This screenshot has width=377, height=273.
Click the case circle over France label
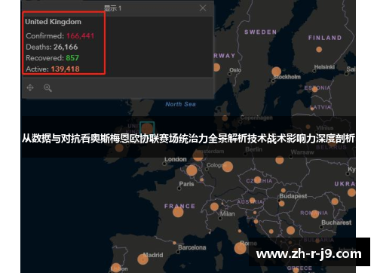pos(178,212)
